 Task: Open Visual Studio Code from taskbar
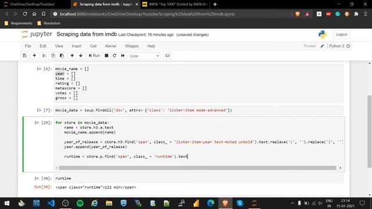pos(51,203)
